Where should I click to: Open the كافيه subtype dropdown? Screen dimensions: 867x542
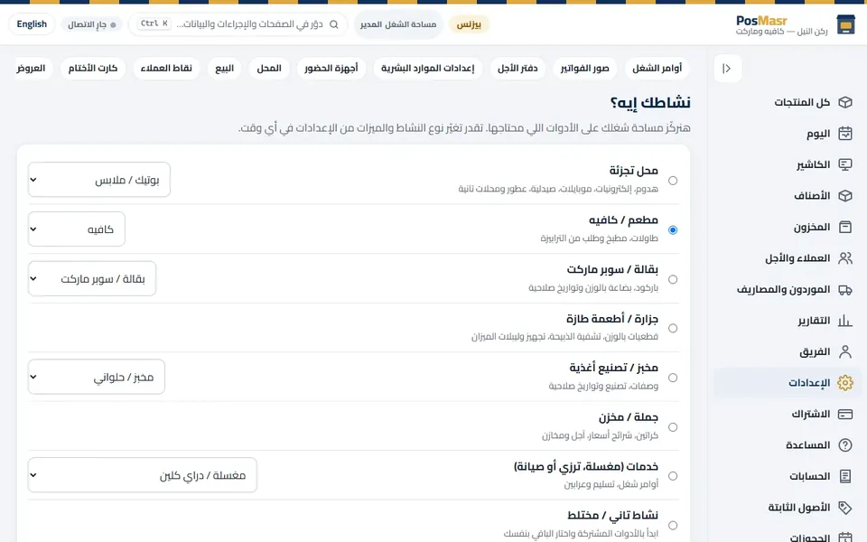[x=76, y=229]
